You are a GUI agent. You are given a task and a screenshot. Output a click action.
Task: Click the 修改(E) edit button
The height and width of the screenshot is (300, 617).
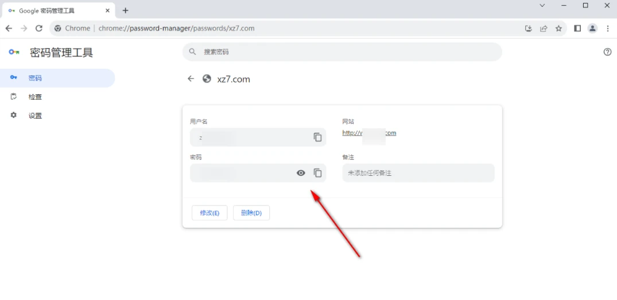tap(209, 213)
